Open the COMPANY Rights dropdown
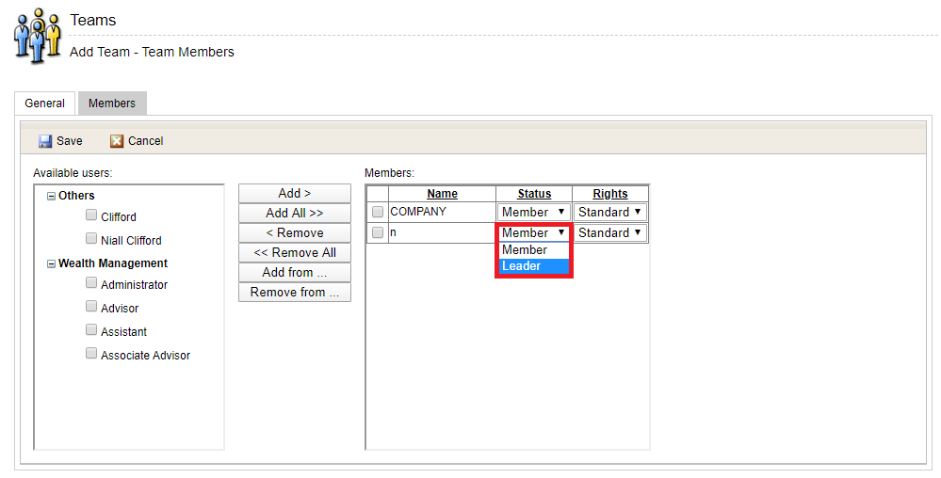The width and height of the screenshot is (941, 478). click(609, 213)
